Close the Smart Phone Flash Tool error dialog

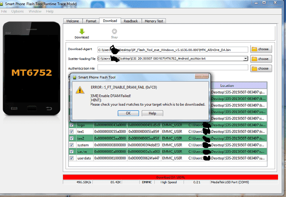[202, 77]
